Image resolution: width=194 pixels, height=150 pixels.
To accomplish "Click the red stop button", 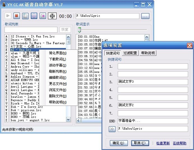I will (17, 16).
